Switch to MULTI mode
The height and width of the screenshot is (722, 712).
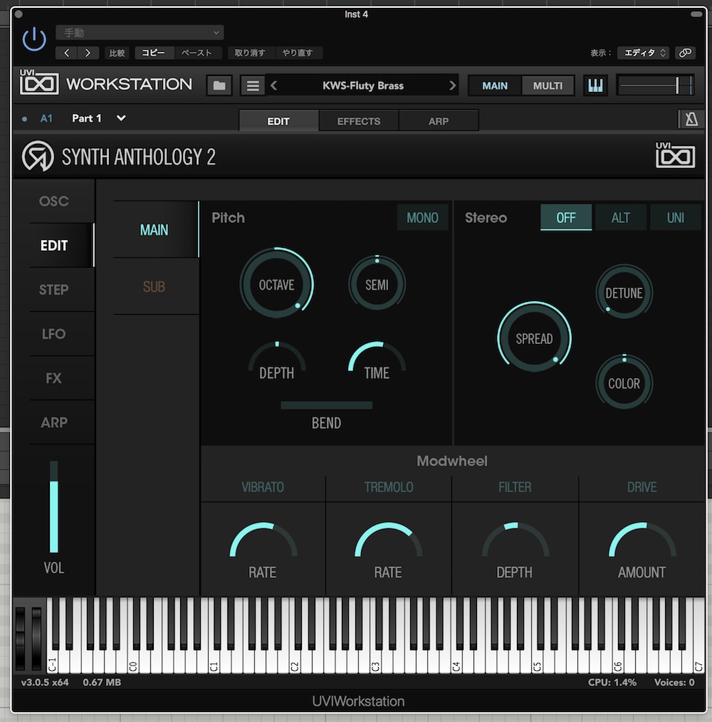548,85
